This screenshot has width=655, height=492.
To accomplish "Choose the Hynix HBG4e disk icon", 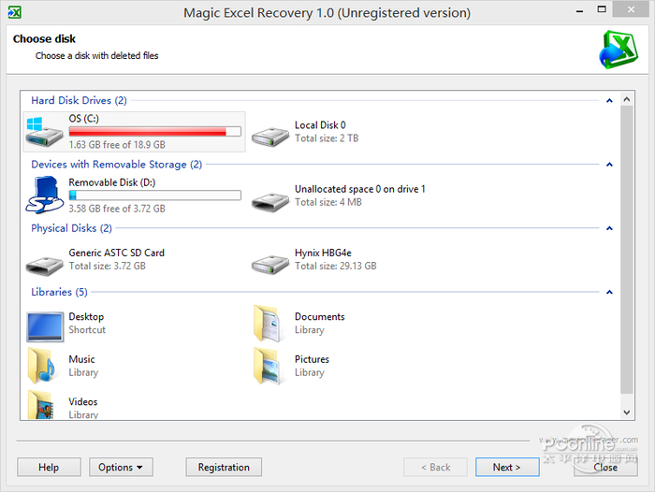I will (270, 265).
